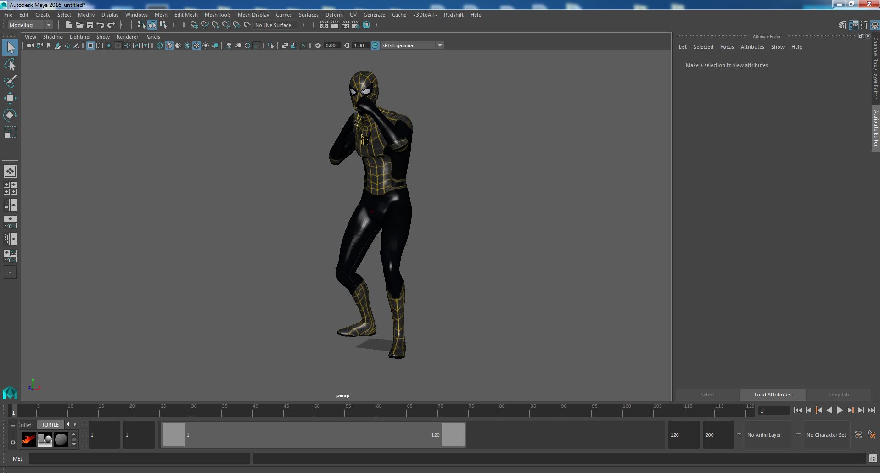Open the Render View window
880x473 pixels.
324,25
